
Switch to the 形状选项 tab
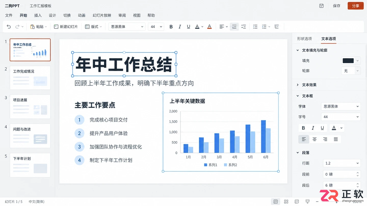[304, 39]
